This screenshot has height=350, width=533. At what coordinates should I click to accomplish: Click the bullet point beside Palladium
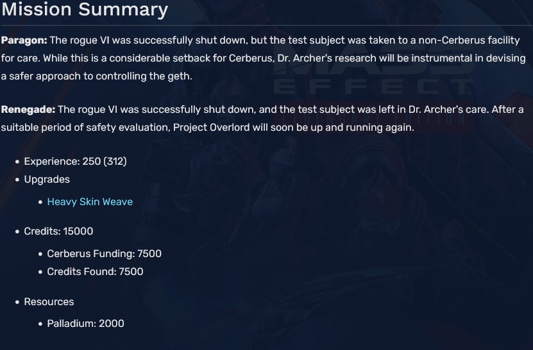pos(40,324)
